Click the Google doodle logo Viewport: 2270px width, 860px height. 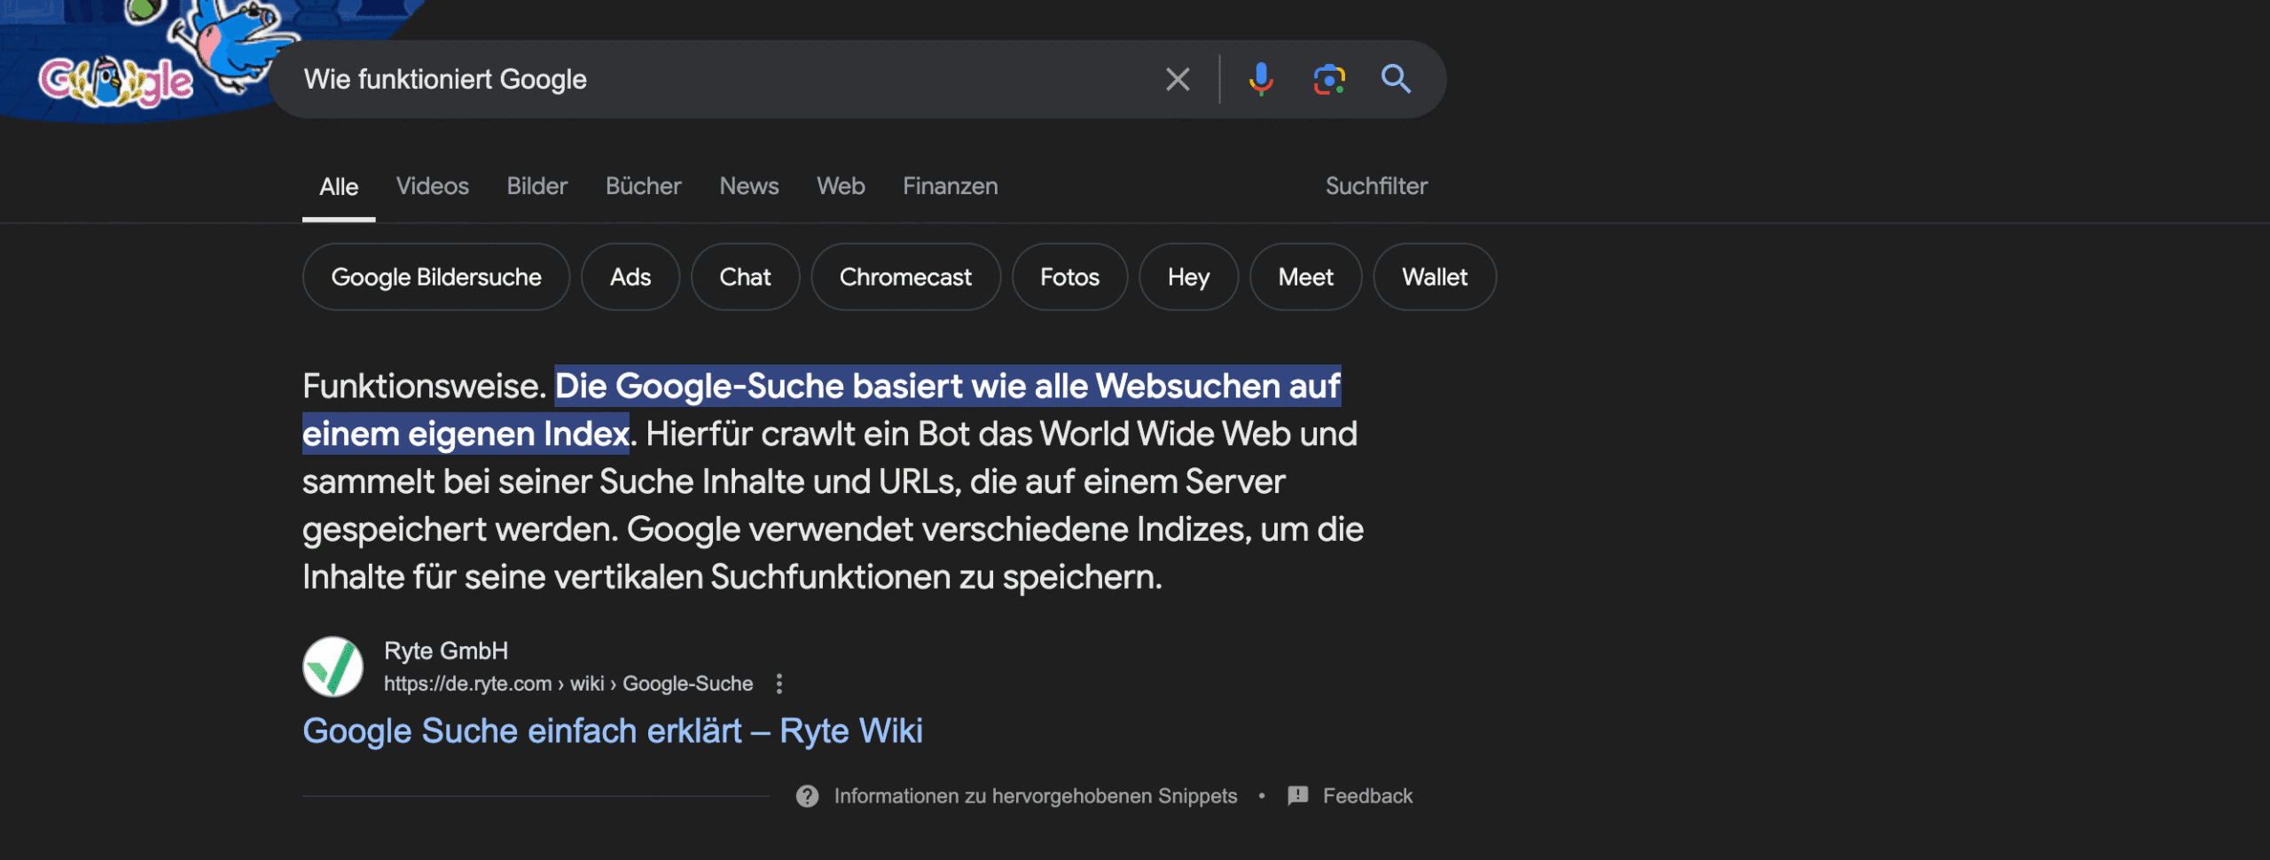point(115,82)
